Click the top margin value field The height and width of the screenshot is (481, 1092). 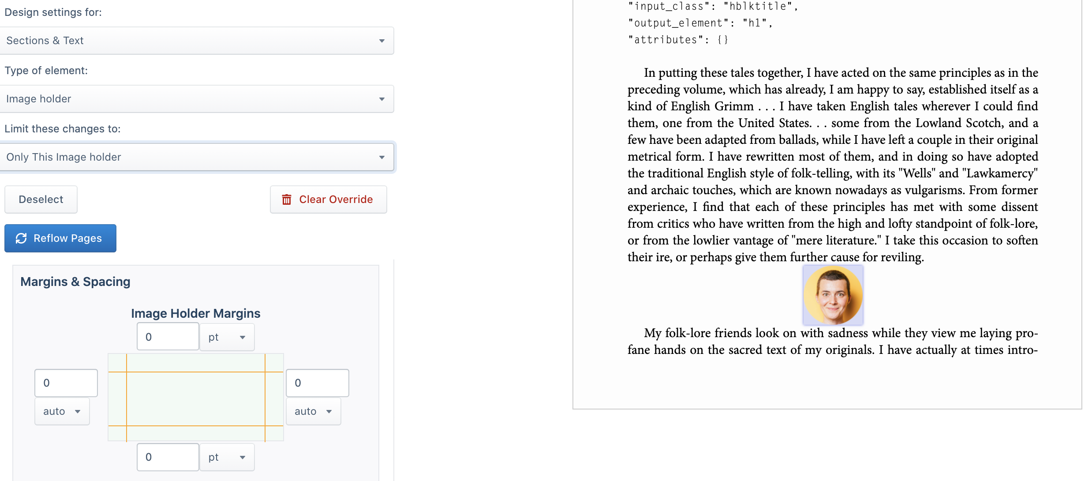tap(168, 337)
